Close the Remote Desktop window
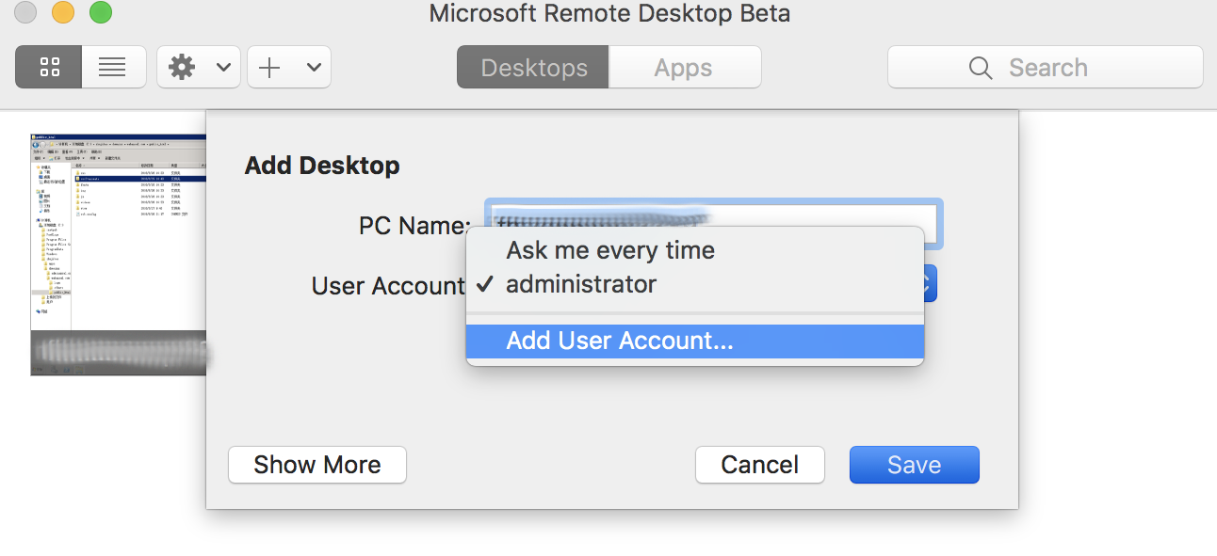This screenshot has height=556, width=1217. (25, 13)
